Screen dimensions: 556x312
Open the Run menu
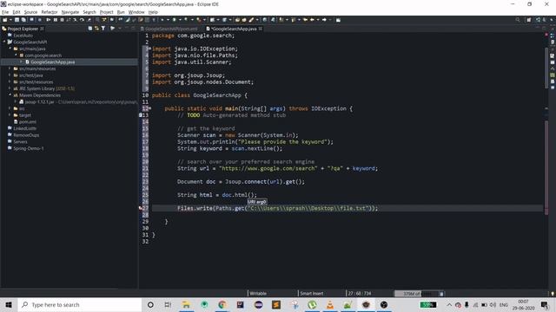(121, 12)
